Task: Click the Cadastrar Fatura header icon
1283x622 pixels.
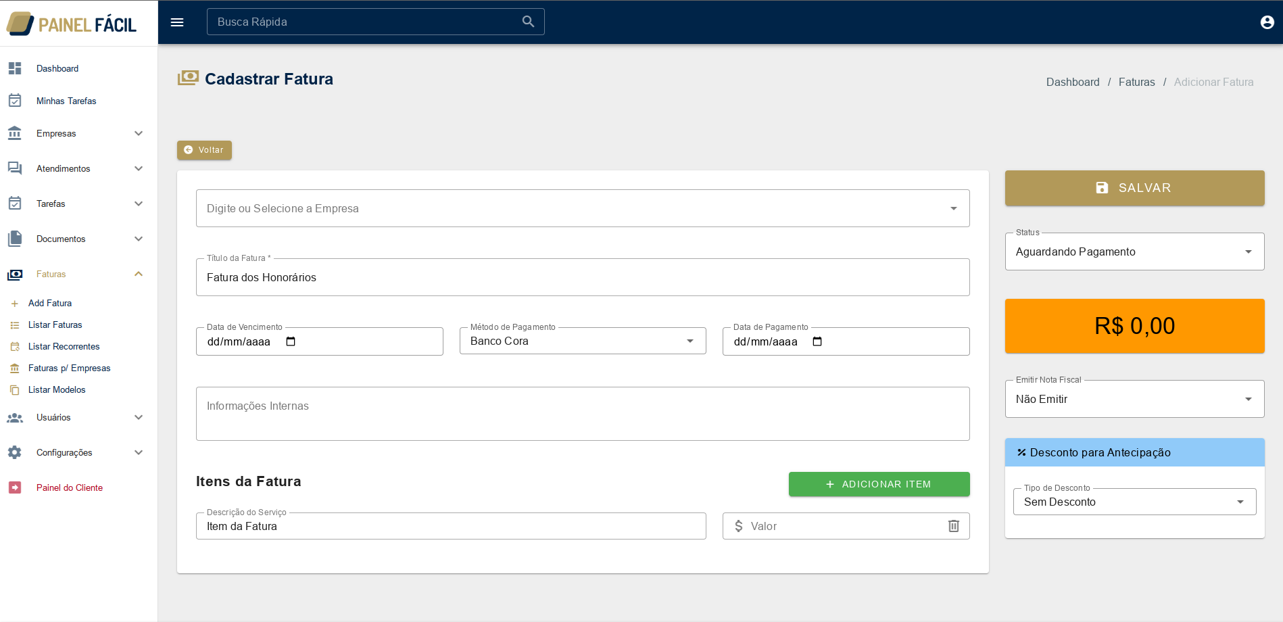Action: point(188,78)
